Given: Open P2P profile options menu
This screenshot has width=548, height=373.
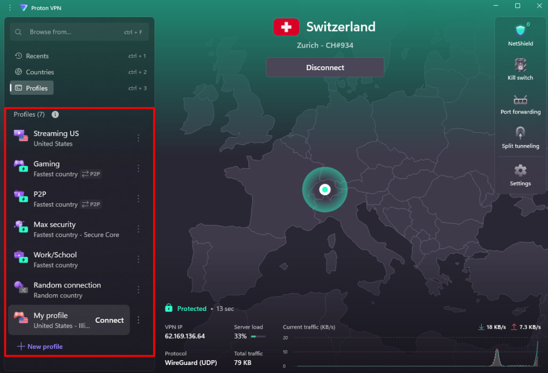Looking at the screenshot, I should click(x=139, y=199).
